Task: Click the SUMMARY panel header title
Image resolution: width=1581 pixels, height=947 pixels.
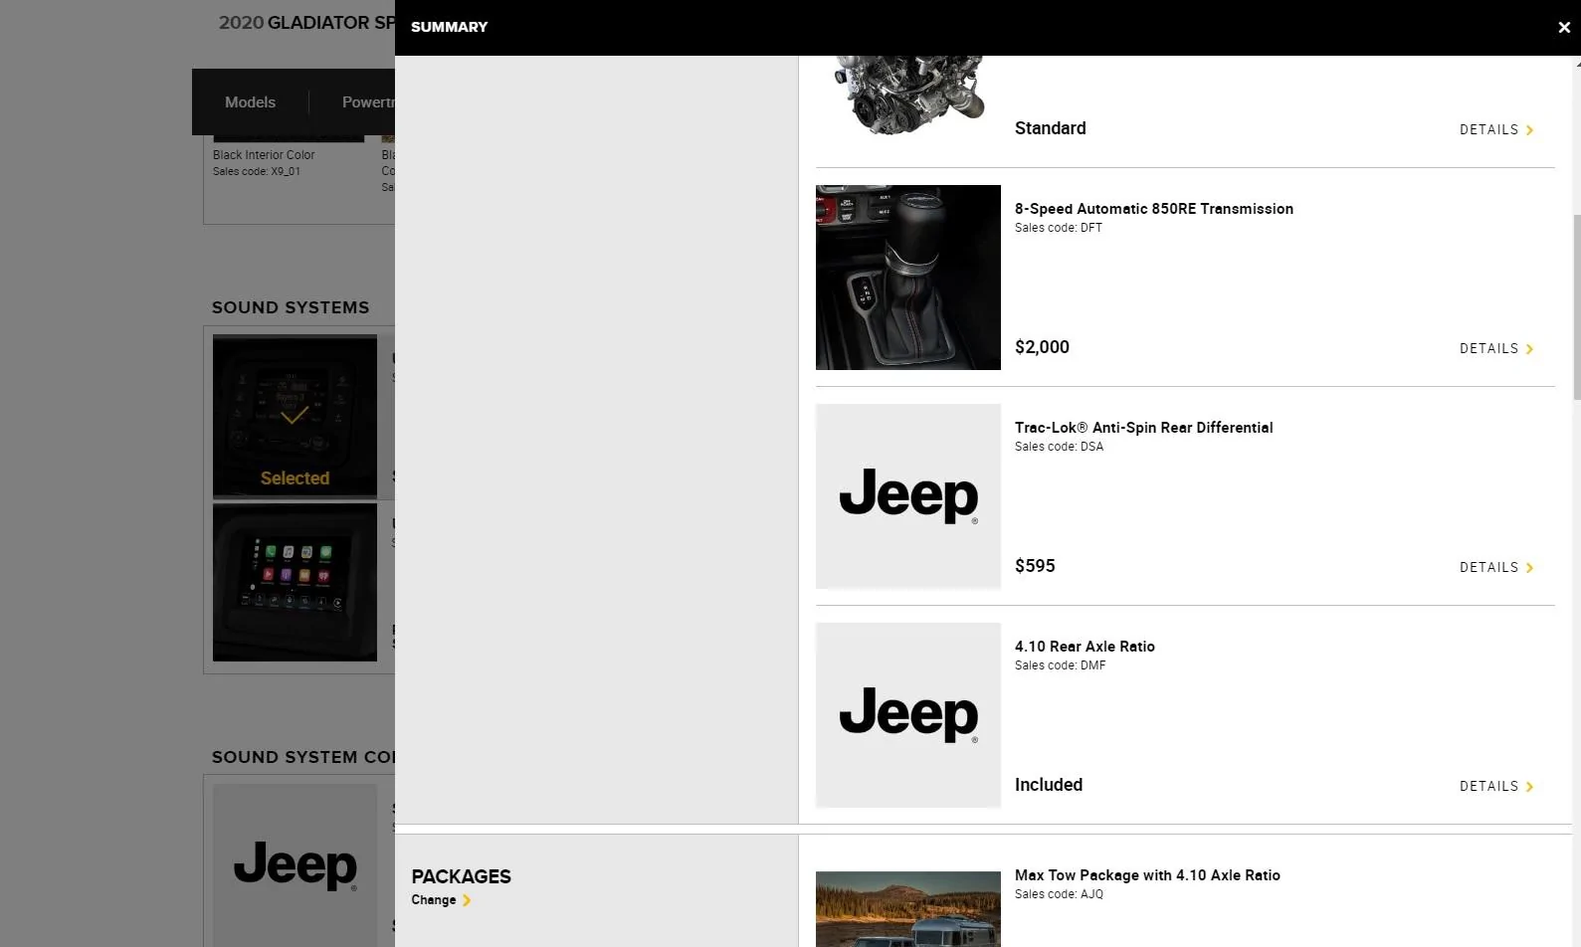Action: point(449,27)
